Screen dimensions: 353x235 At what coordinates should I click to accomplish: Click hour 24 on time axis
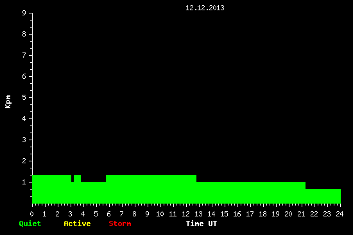click(340, 214)
